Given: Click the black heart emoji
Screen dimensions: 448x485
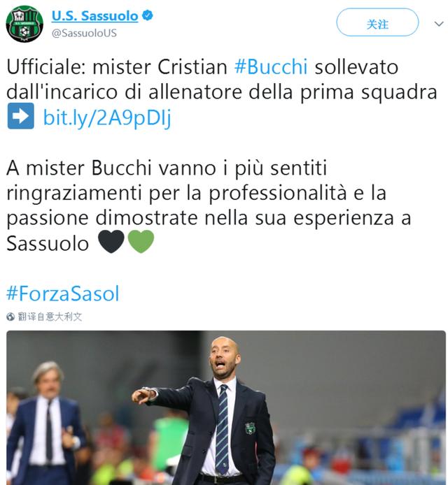Looking at the screenshot, I should (111, 242).
